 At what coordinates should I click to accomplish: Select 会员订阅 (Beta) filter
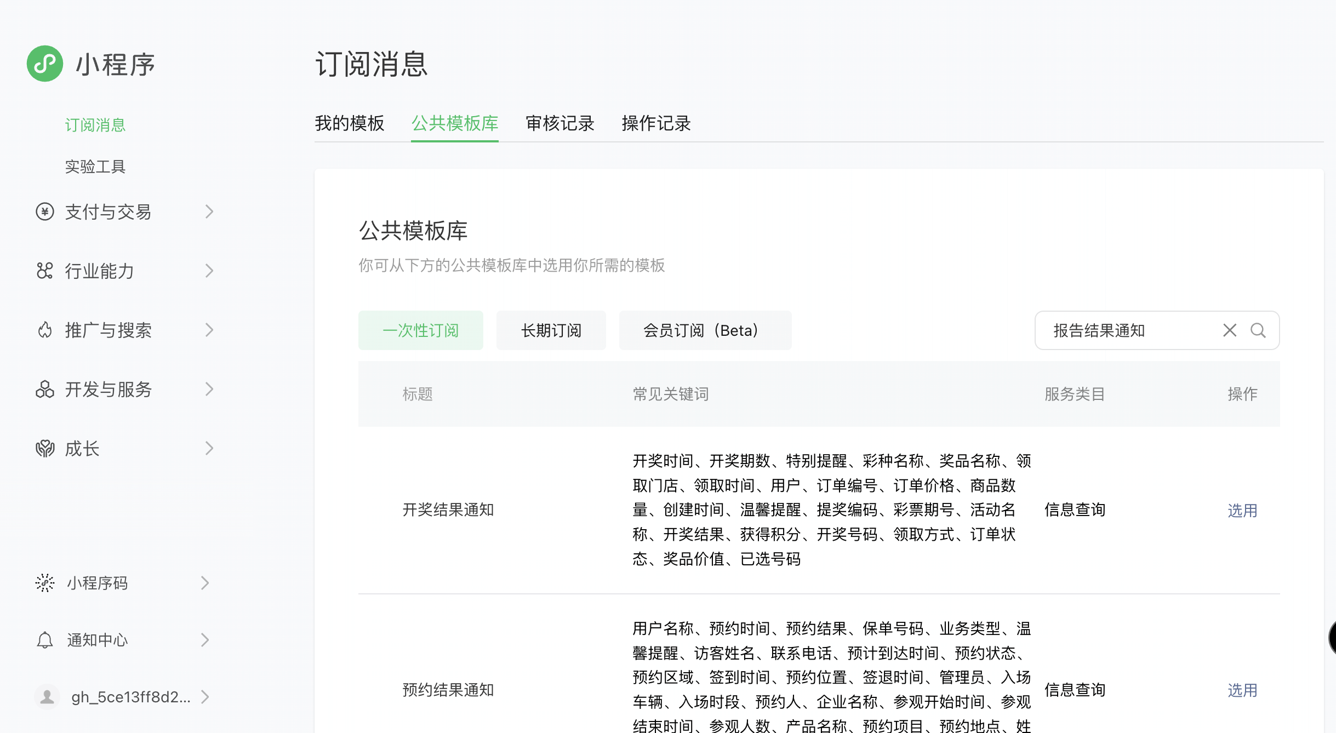(x=705, y=330)
